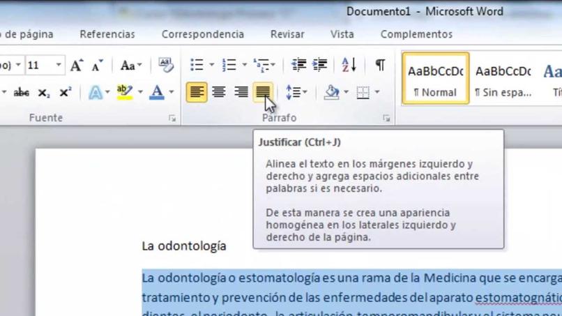Open the font size dropdown
Viewport: 562px width, 316px height.
click(x=59, y=65)
